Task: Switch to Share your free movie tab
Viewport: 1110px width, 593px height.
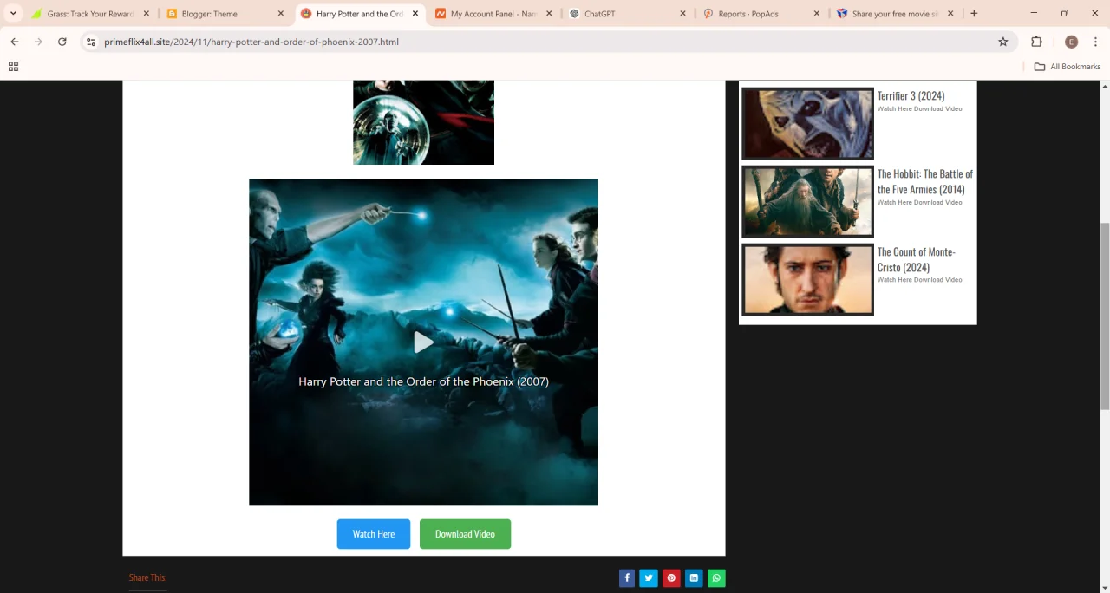Action: pyautogui.click(x=896, y=14)
